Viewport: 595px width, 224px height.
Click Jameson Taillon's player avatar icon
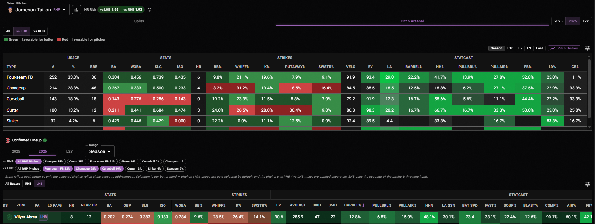click(10, 10)
